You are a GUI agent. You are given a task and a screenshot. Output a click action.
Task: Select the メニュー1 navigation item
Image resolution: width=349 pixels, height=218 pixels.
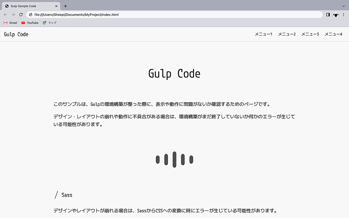click(264, 34)
